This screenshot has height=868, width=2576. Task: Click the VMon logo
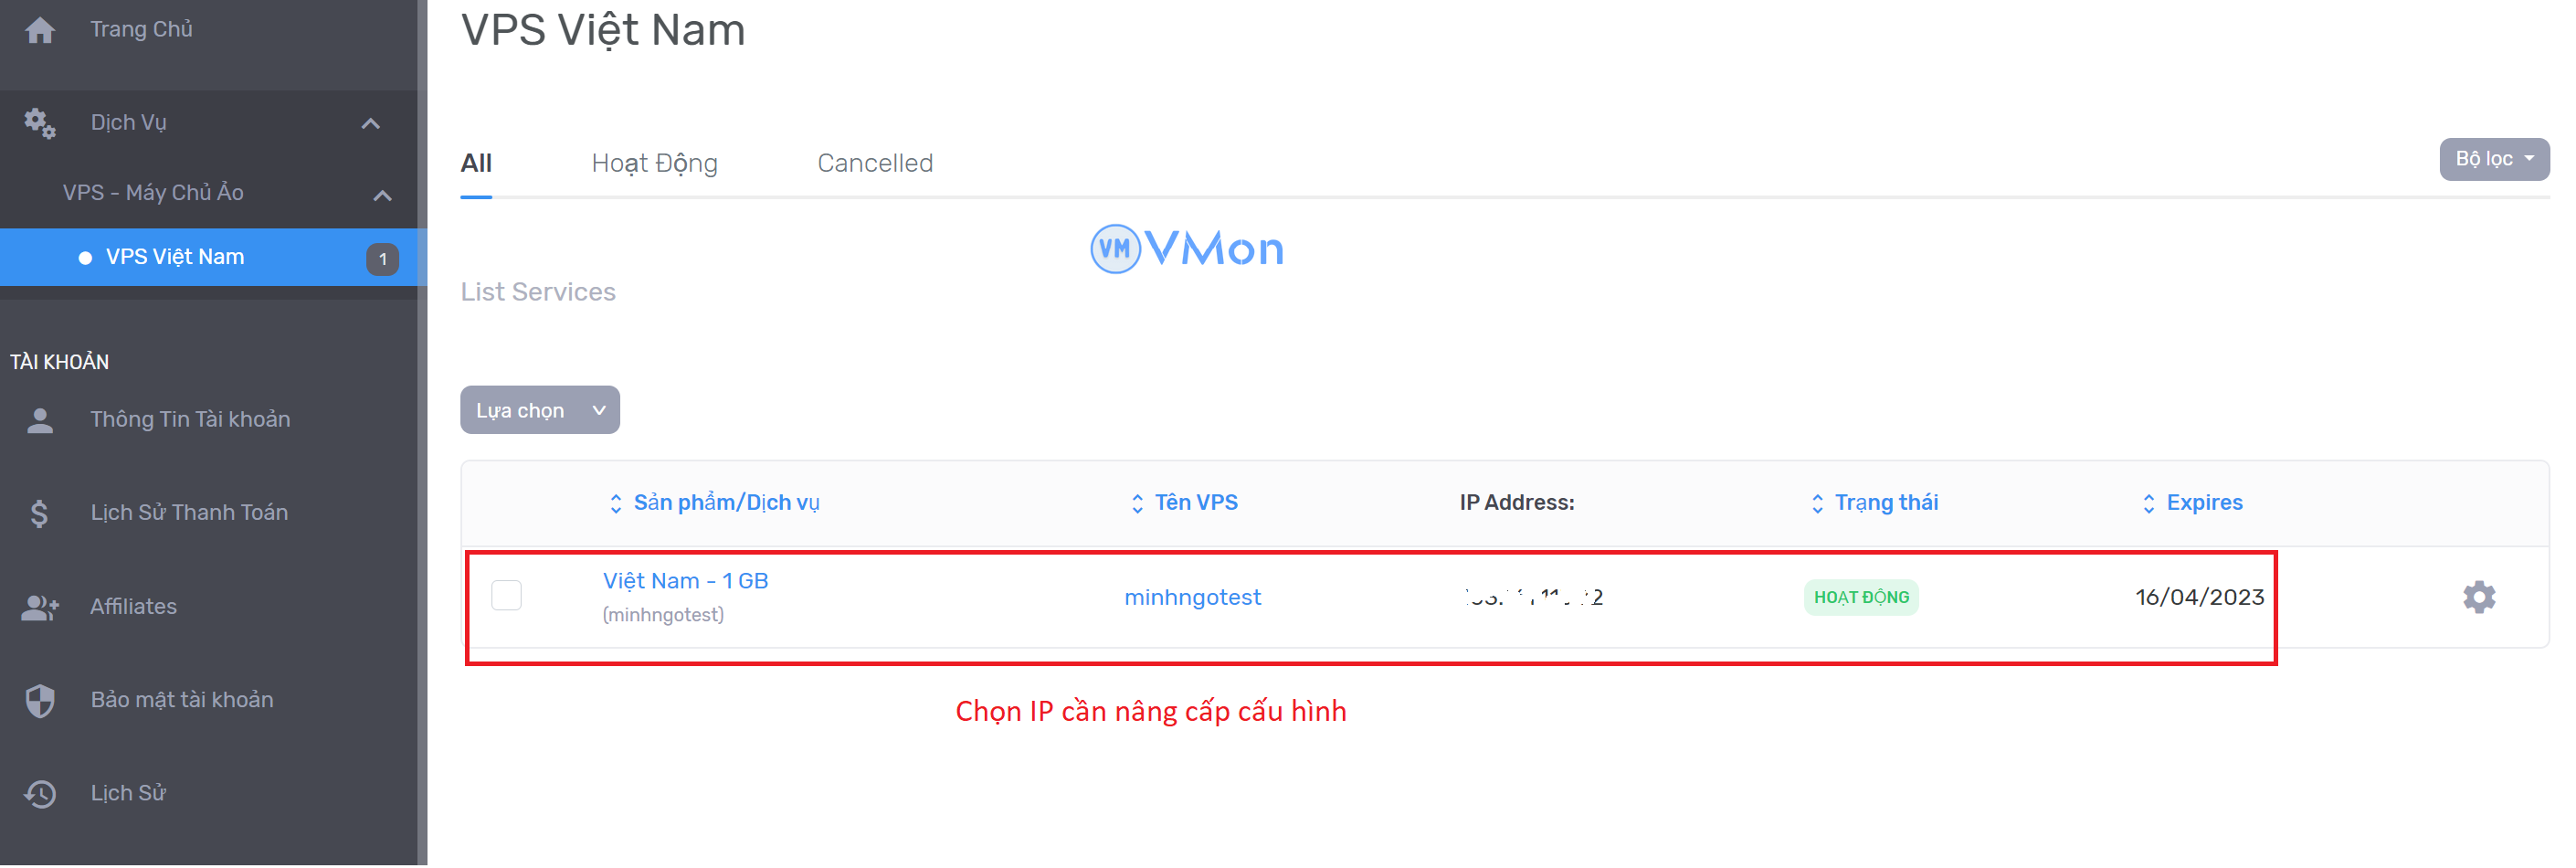coord(1186,248)
